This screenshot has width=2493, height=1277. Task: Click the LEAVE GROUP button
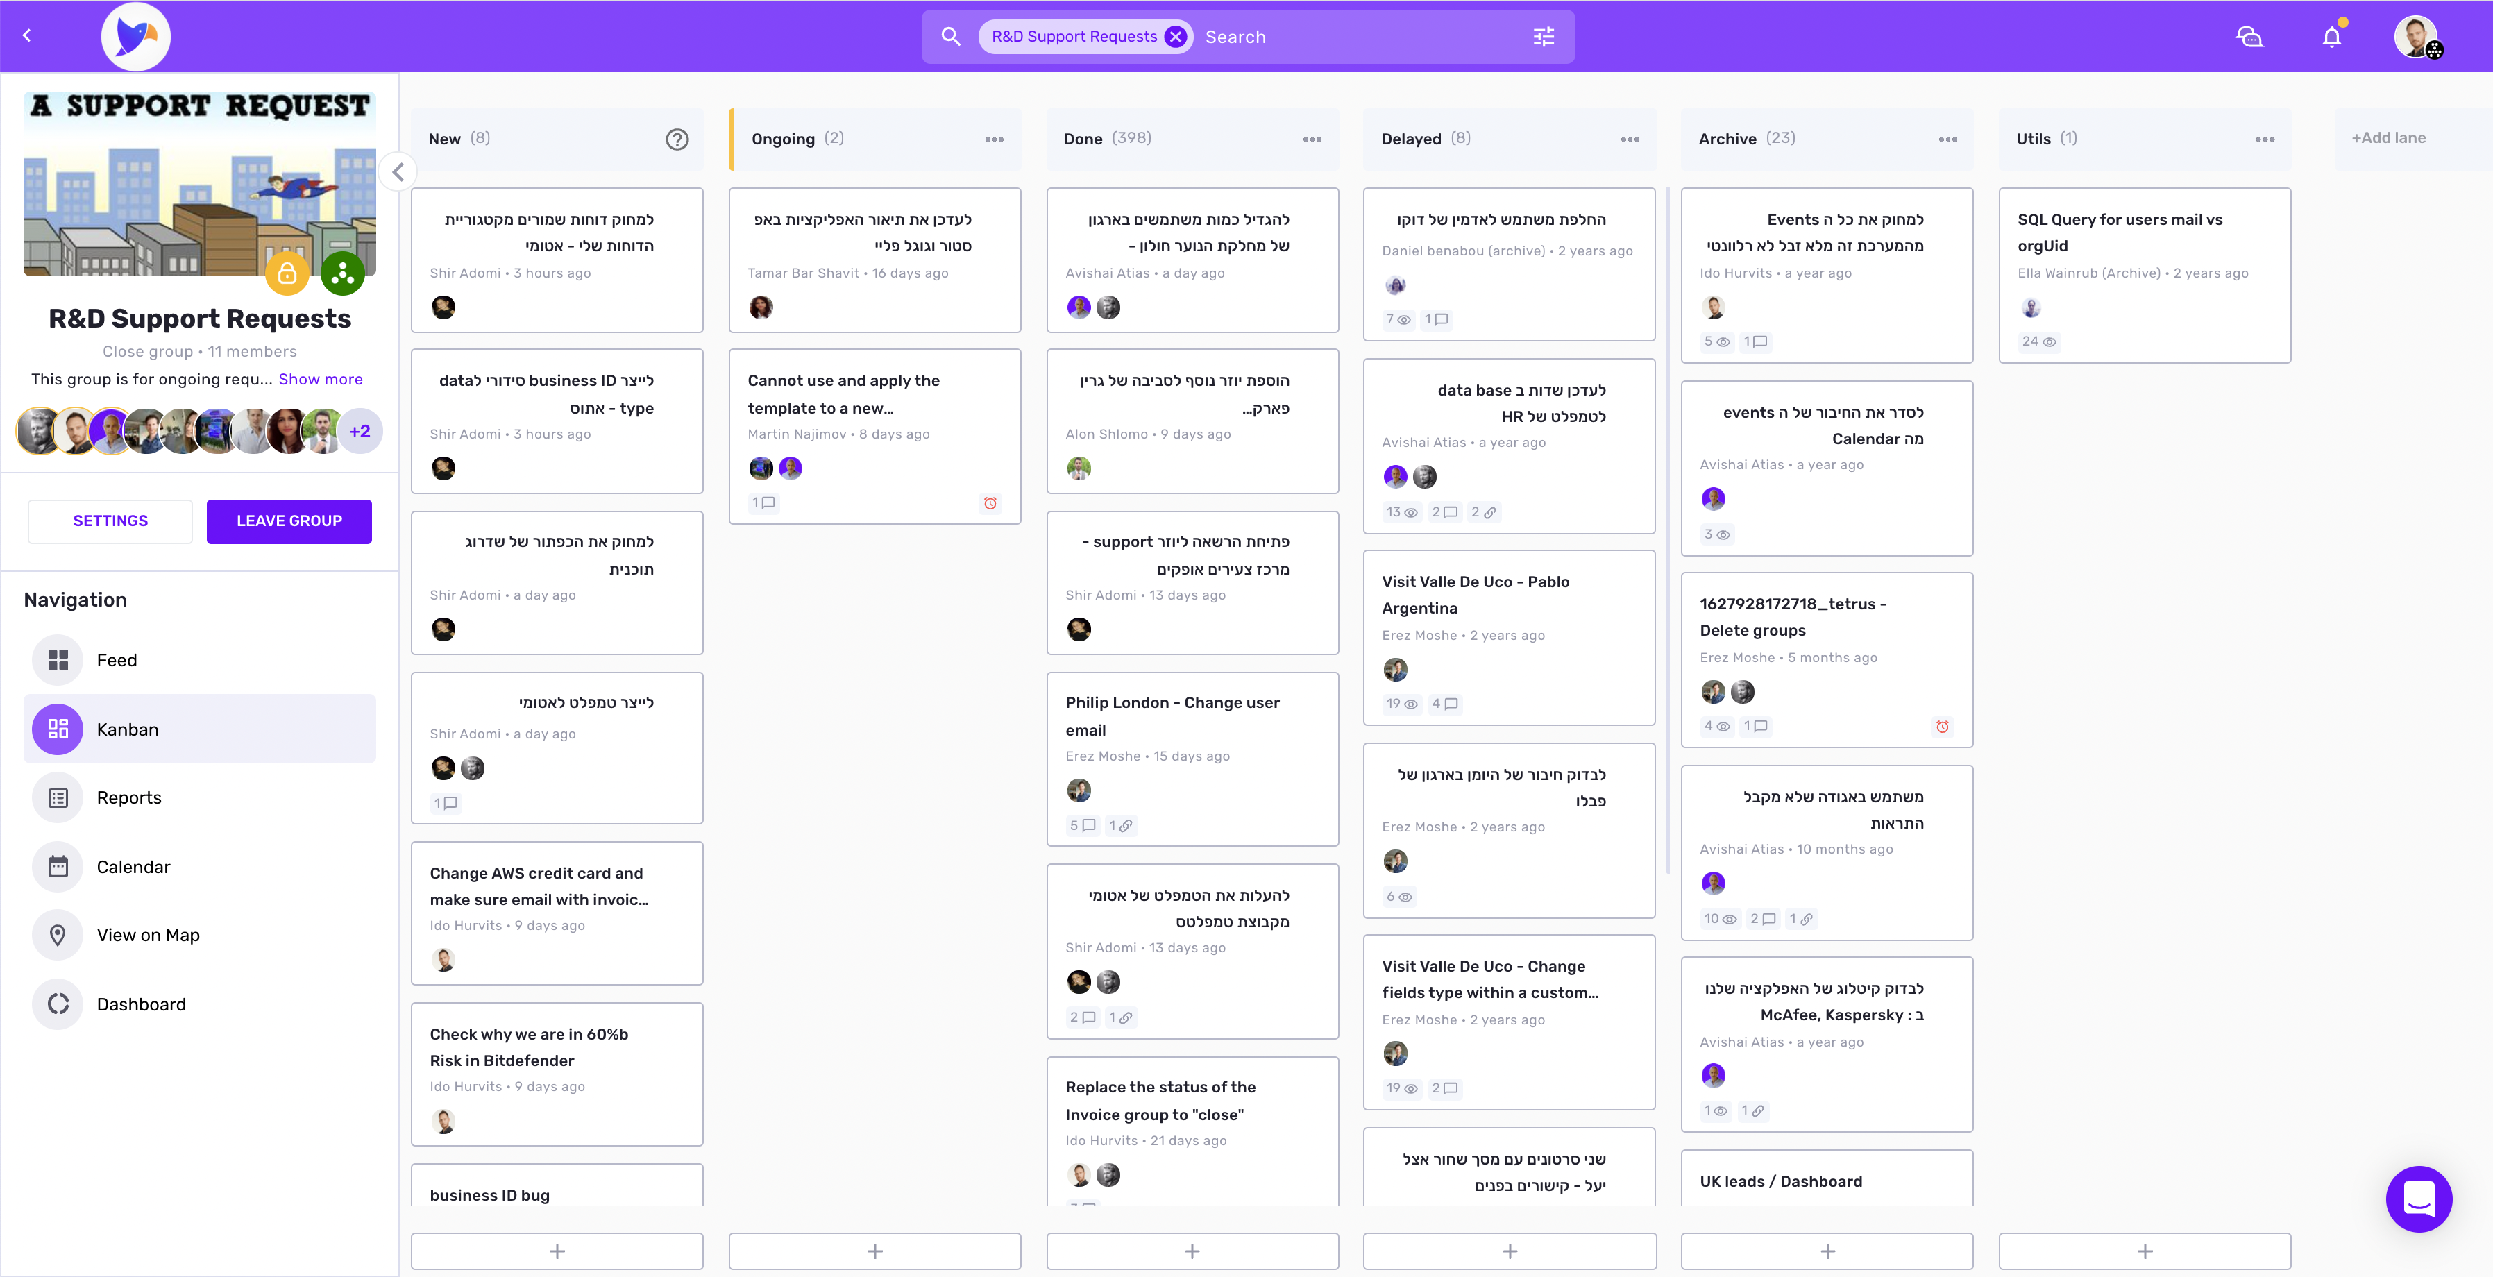click(289, 521)
